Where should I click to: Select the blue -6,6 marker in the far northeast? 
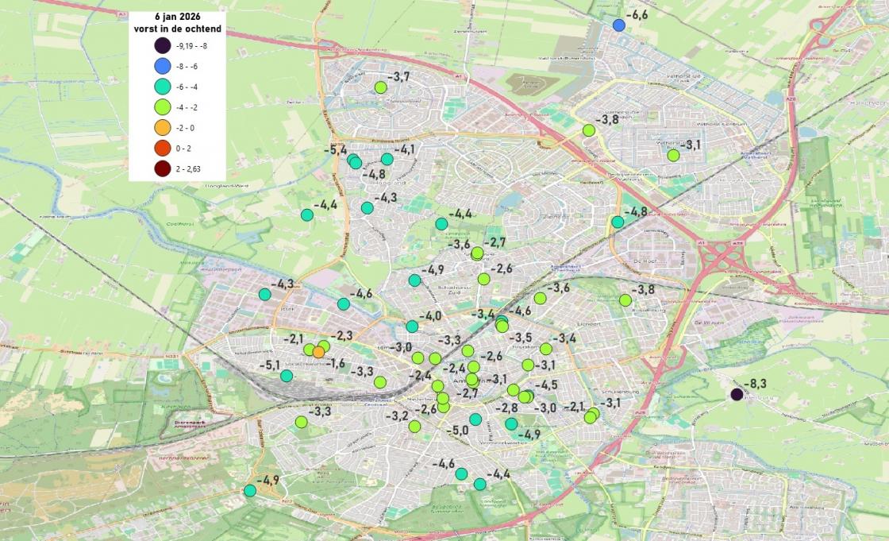point(620,24)
